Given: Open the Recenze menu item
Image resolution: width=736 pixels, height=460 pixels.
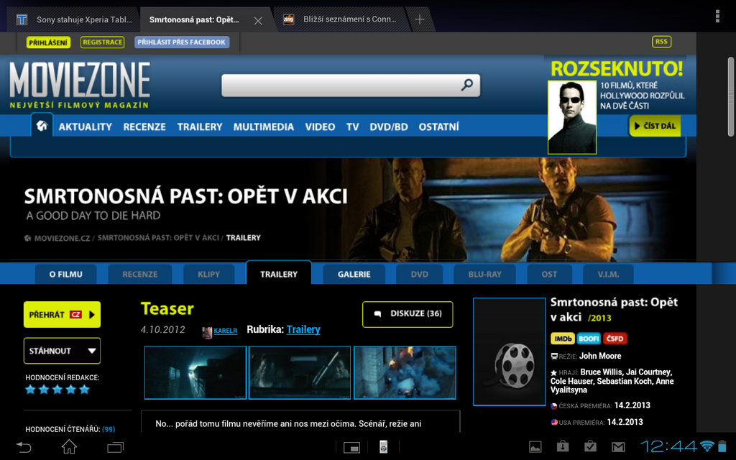Looking at the screenshot, I should (x=144, y=126).
